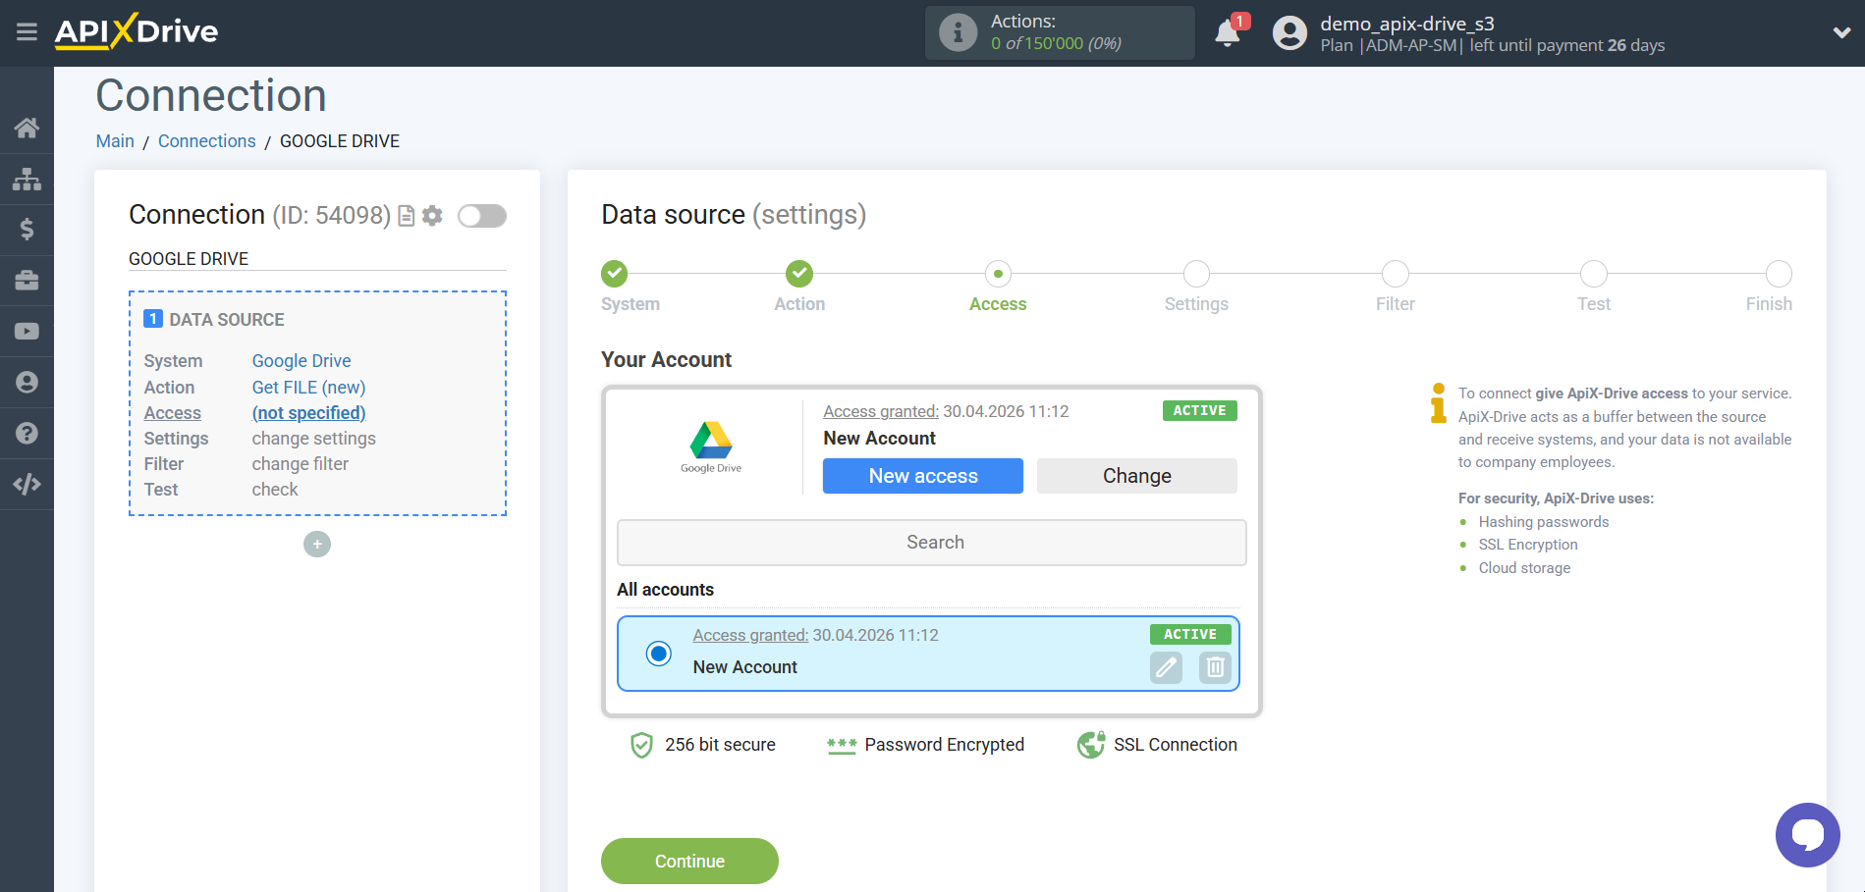Viewport: 1865px width, 892px height.
Task: Click the 'New Account' name in list row
Action: [744, 667]
